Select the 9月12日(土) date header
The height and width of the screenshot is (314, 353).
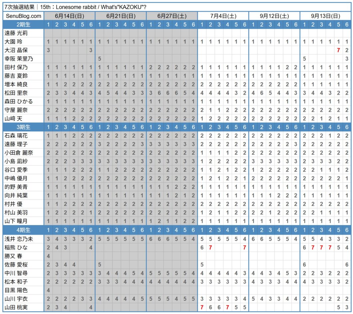(274, 16)
